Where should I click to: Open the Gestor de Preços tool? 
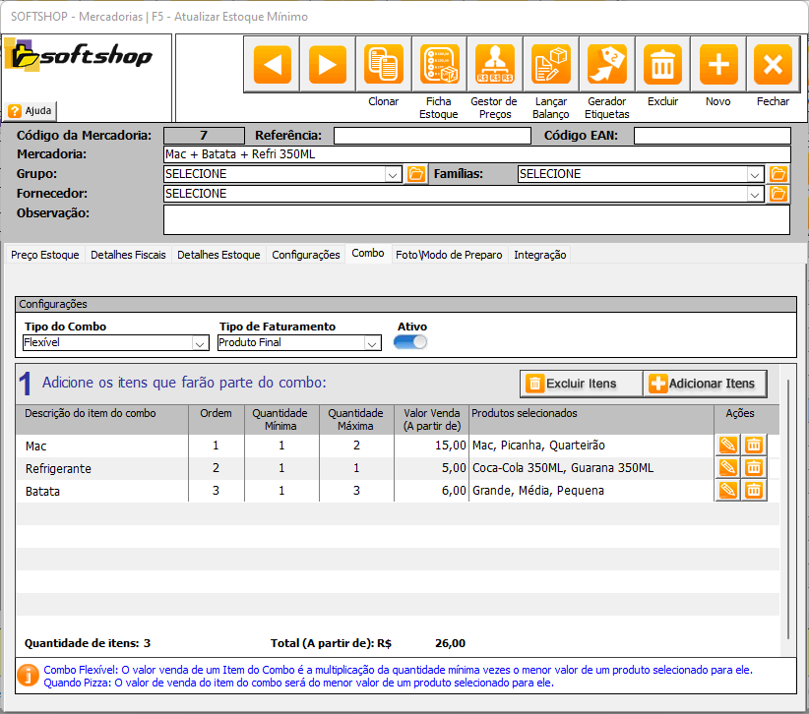click(494, 65)
